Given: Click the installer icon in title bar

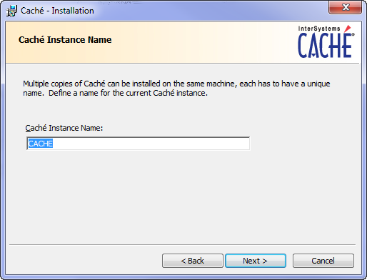Looking at the screenshot, I should coord(11,11).
